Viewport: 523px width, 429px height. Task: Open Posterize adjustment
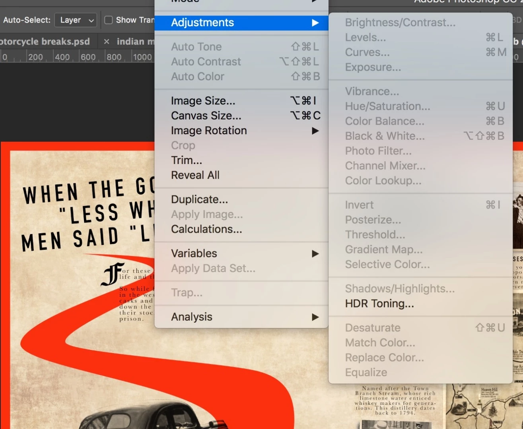tap(420, 220)
